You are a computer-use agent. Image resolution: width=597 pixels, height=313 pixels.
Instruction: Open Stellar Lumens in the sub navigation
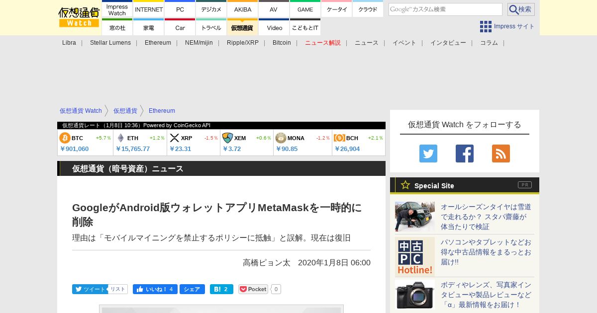[110, 43]
